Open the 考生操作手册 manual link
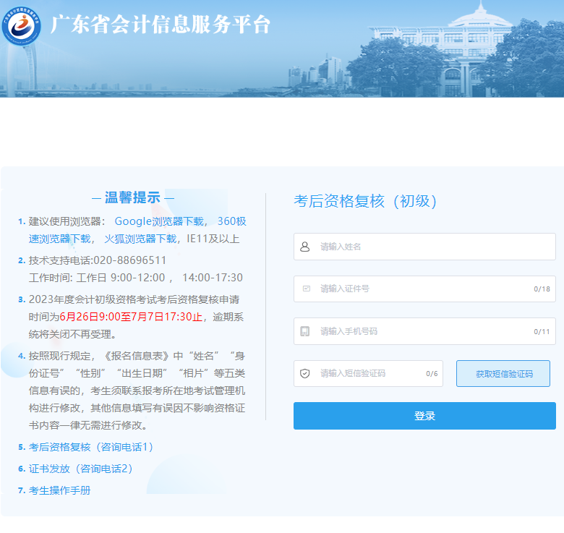Viewport: 564px width, 533px height. tap(59, 490)
